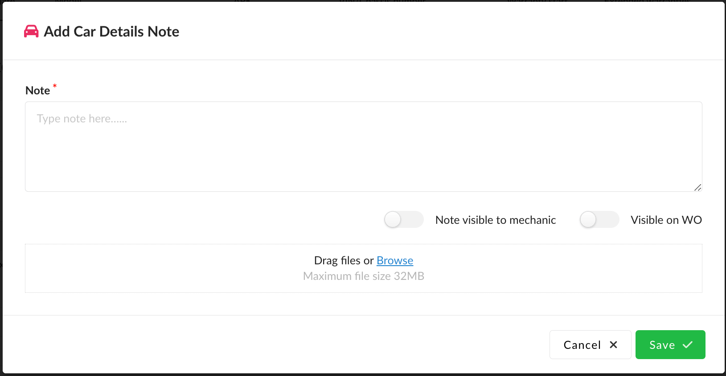Dismiss the dialog with Cancel button
This screenshot has height=376, width=726.
pyautogui.click(x=590, y=345)
